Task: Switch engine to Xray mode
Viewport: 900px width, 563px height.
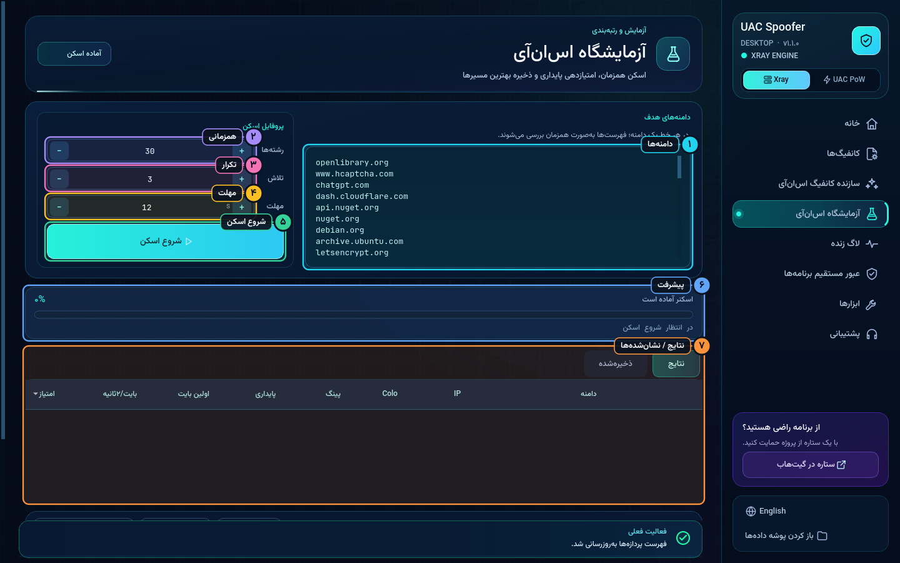Action: point(776,79)
